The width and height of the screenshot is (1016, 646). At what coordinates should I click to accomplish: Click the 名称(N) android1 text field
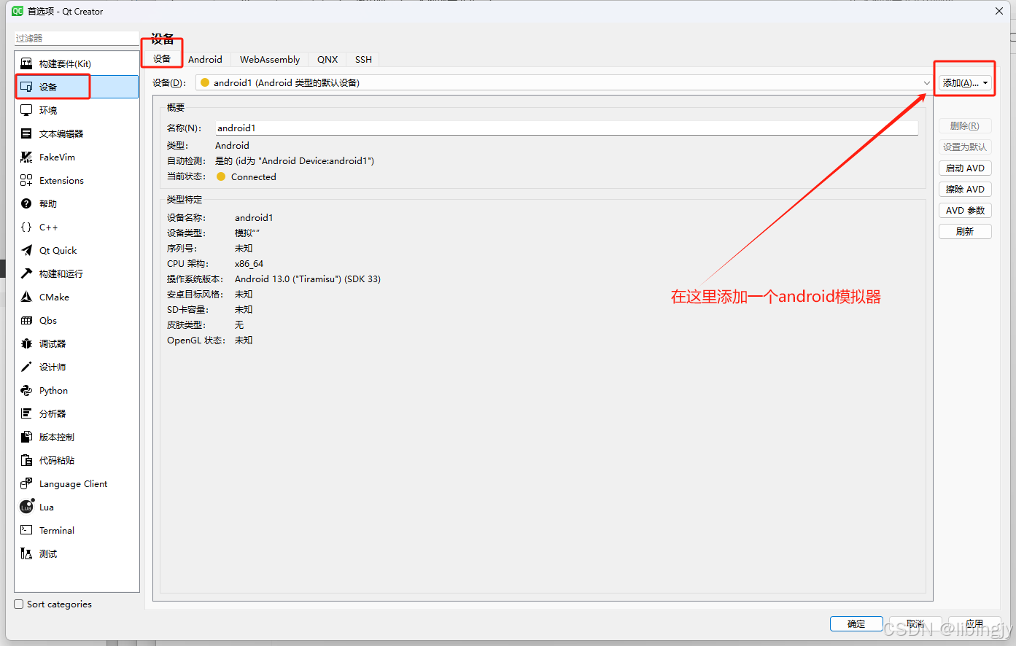[567, 128]
